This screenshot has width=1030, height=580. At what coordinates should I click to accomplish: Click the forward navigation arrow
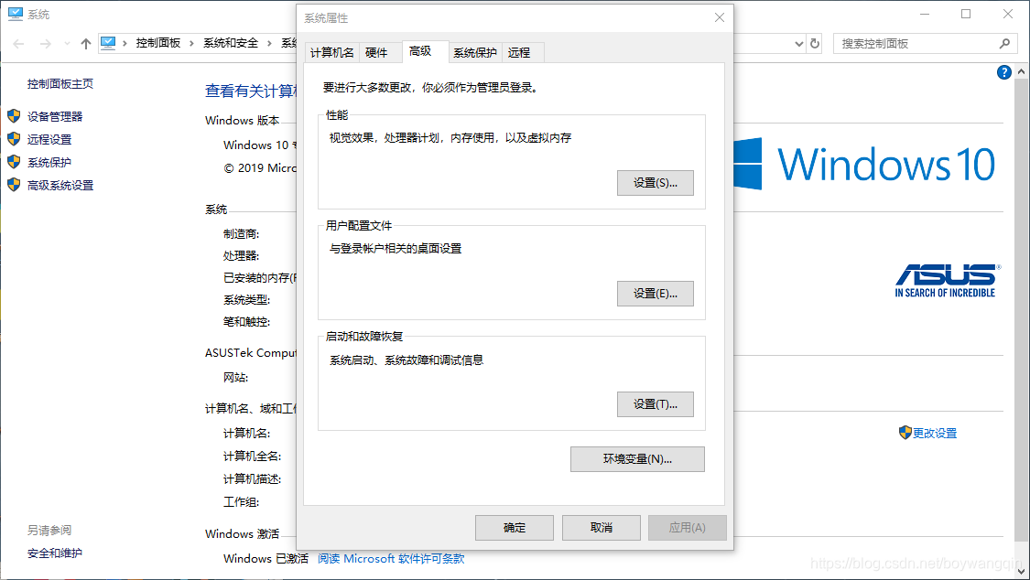(46, 43)
